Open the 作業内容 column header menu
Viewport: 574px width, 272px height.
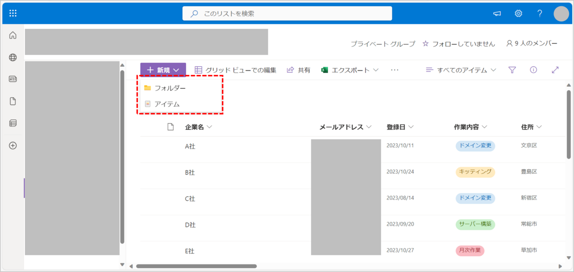tap(471, 127)
